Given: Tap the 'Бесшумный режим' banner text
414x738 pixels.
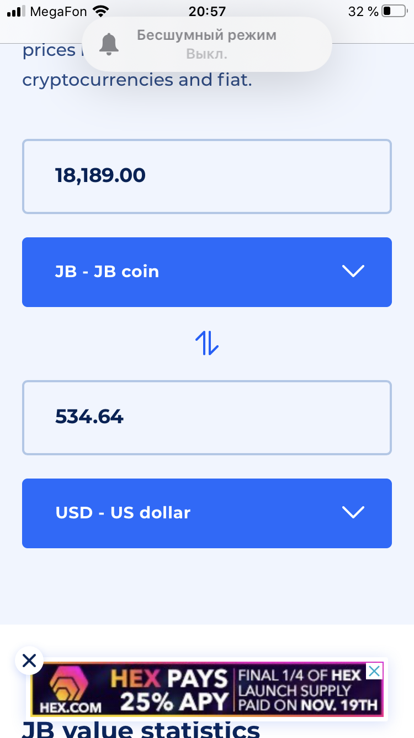Looking at the screenshot, I should click(206, 35).
